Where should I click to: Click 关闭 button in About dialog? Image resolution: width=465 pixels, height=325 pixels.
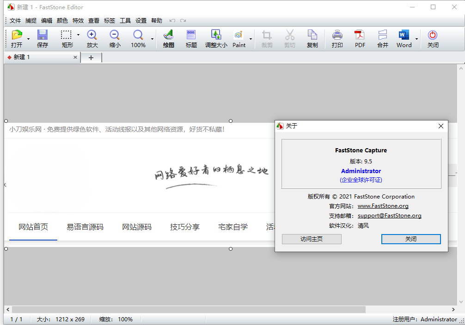(411, 239)
